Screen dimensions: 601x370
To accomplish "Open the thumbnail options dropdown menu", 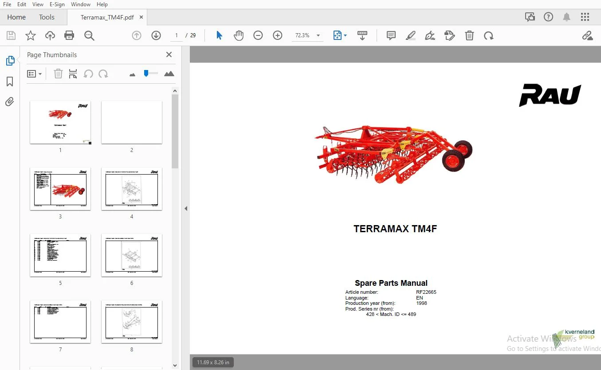I will coord(34,74).
